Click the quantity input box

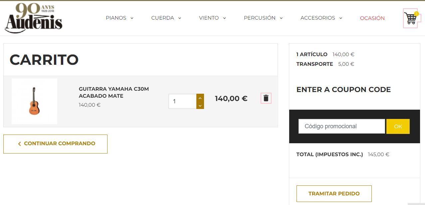pyautogui.click(x=182, y=101)
